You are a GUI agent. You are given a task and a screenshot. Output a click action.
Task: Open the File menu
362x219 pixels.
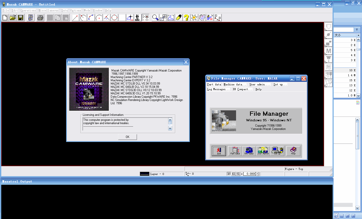point(6,11)
